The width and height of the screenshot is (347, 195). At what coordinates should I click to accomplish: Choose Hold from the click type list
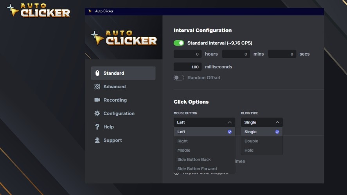(x=262, y=150)
